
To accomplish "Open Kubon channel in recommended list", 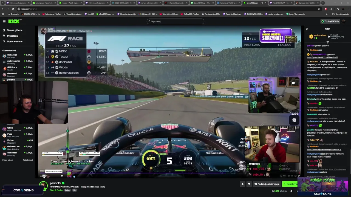I will tap(18, 141).
